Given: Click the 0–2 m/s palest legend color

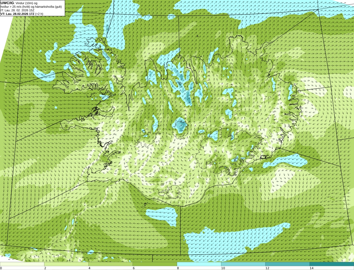Looking at the screenshot, I should (x=22, y=264).
